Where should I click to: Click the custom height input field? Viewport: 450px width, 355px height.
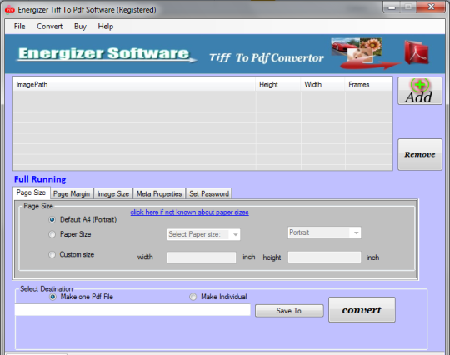[325, 257]
